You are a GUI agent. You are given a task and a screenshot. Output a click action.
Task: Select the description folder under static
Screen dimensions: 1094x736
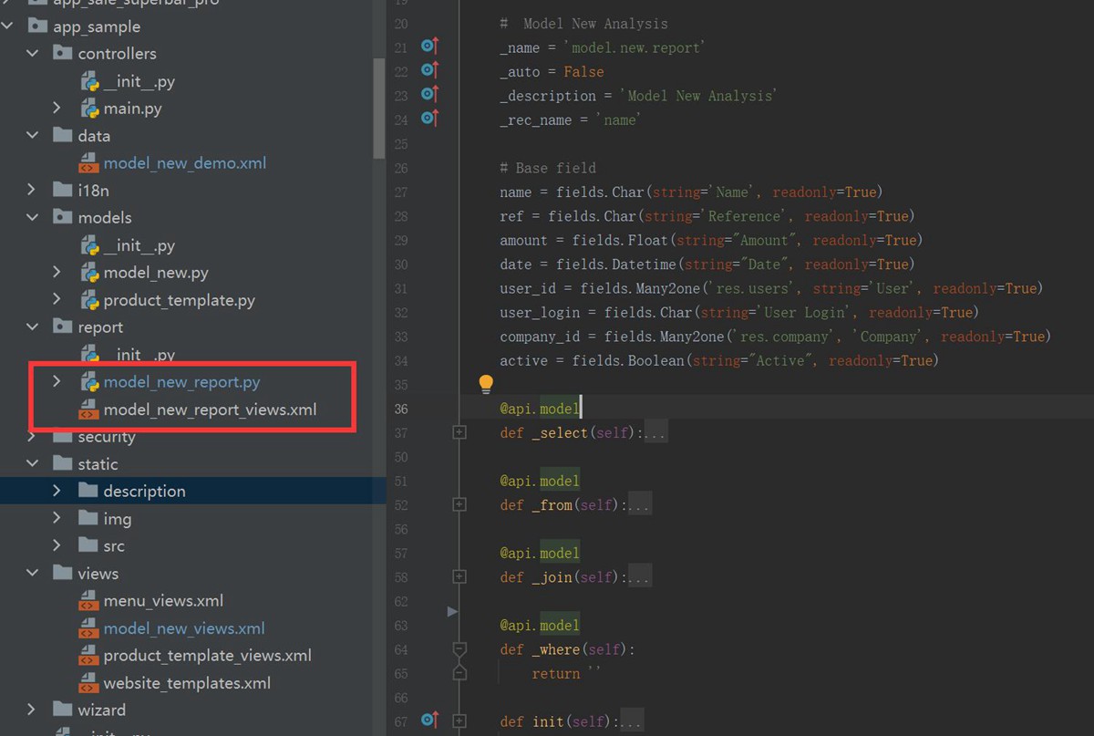click(144, 492)
